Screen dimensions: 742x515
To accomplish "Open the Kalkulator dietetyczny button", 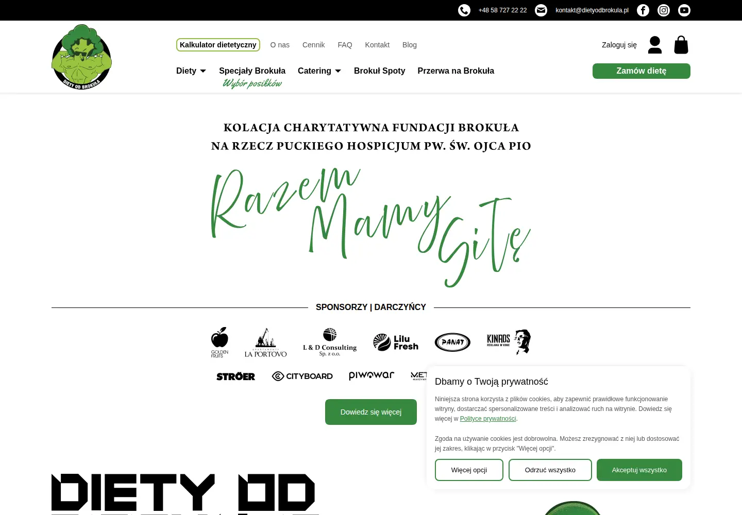I will [218, 45].
